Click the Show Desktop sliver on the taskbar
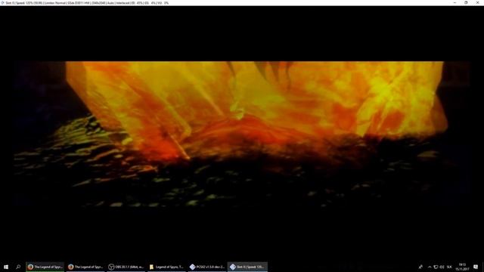The image size is (484, 272). click(482, 267)
